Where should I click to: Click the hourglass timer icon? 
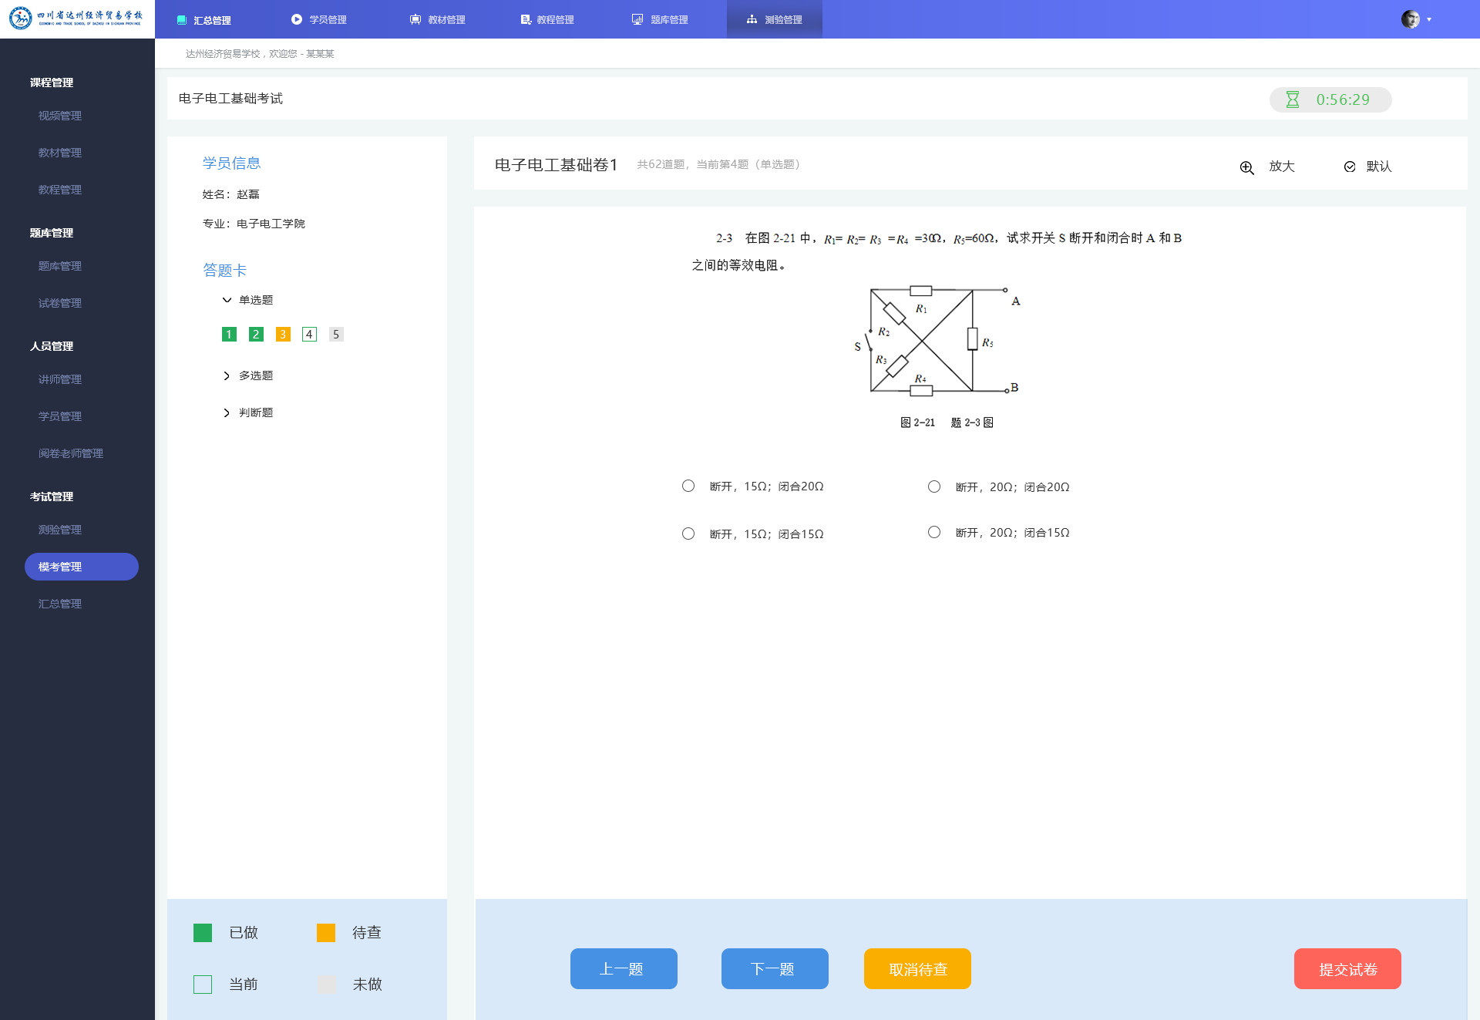point(1293,99)
